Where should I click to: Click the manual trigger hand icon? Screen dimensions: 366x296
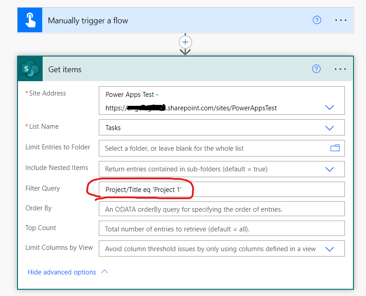[30, 20]
